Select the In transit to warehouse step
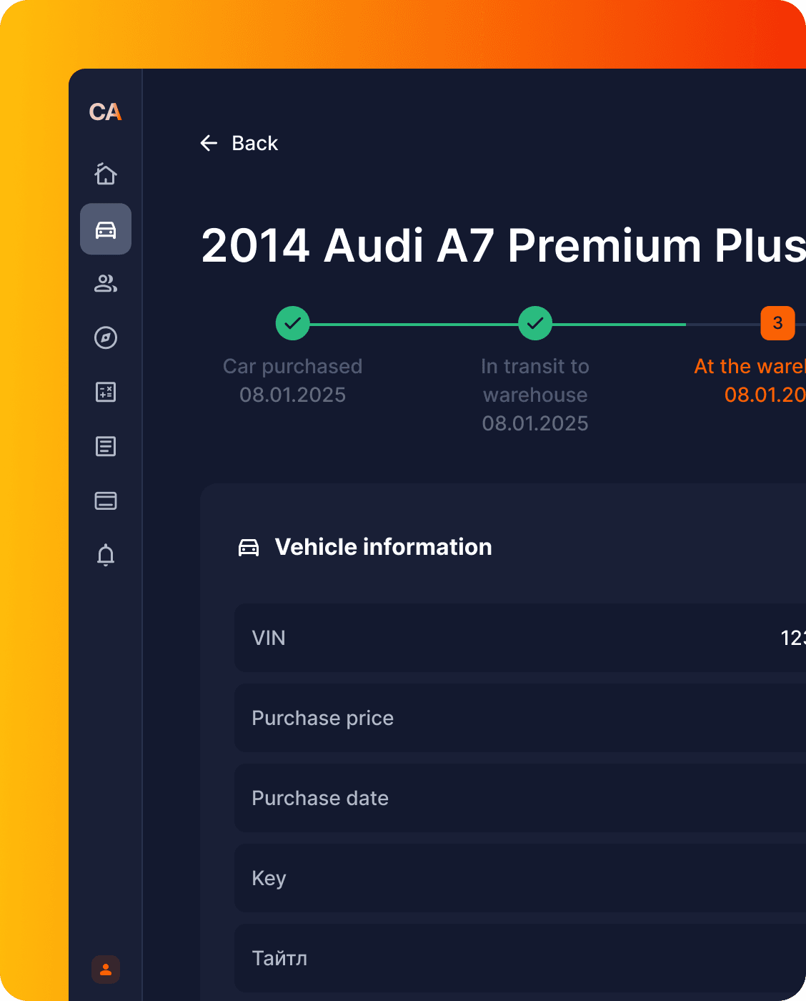Viewport: 806px width, 1001px height. coord(535,323)
